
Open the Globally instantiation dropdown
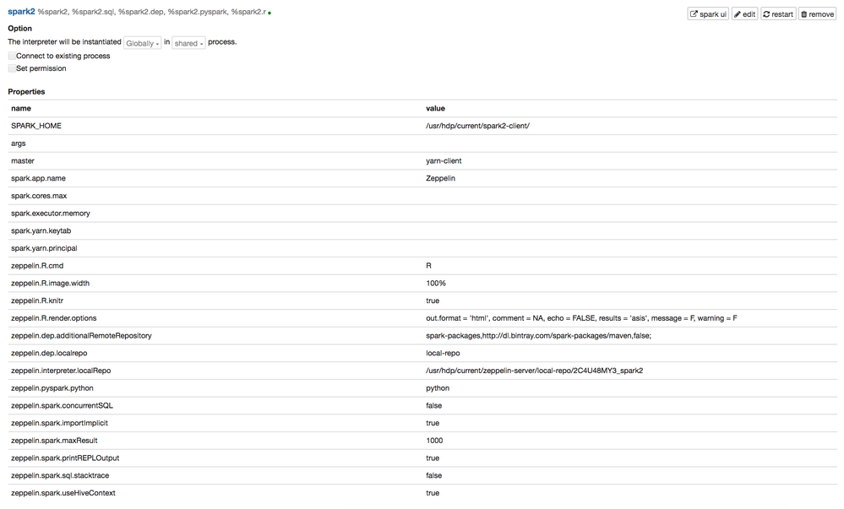(142, 43)
